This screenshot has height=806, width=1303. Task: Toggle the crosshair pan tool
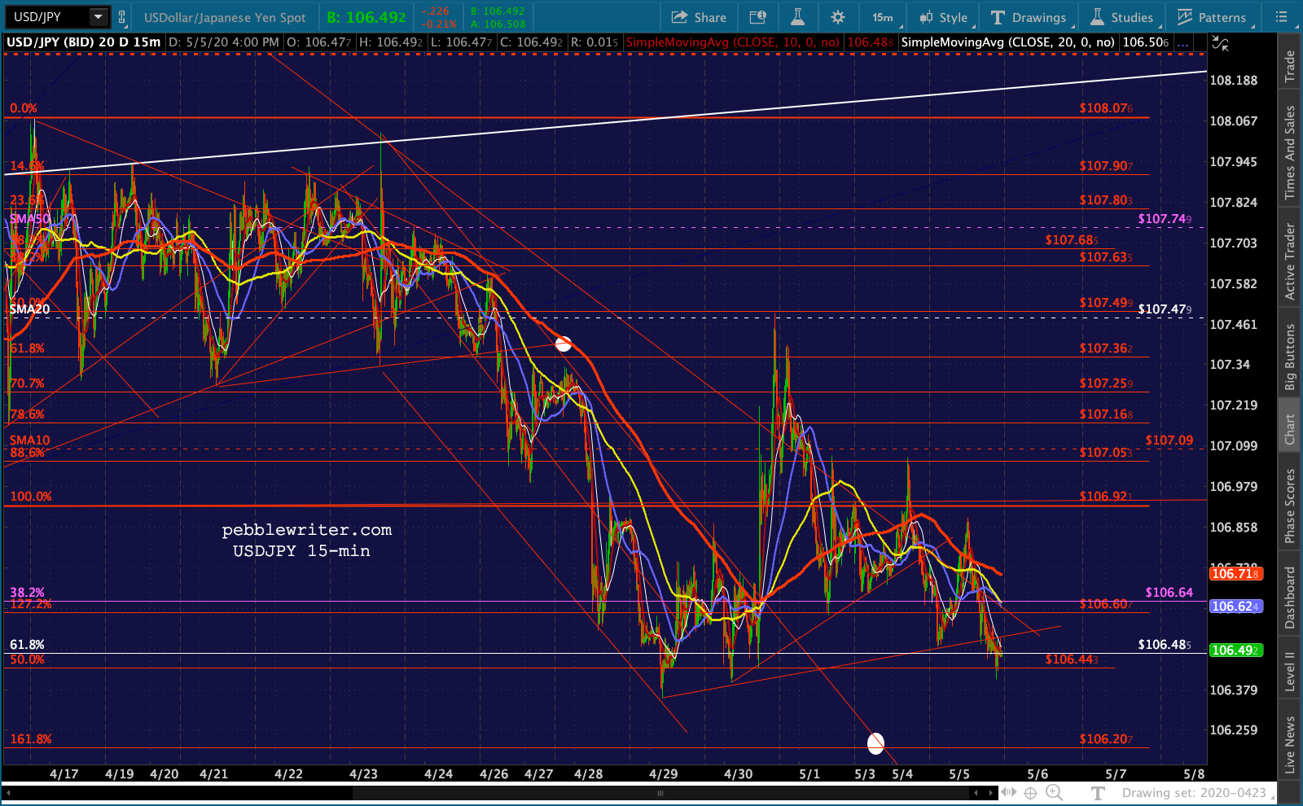(x=1030, y=792)
